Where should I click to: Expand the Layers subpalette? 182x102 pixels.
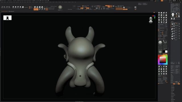[x=172, y=92]
